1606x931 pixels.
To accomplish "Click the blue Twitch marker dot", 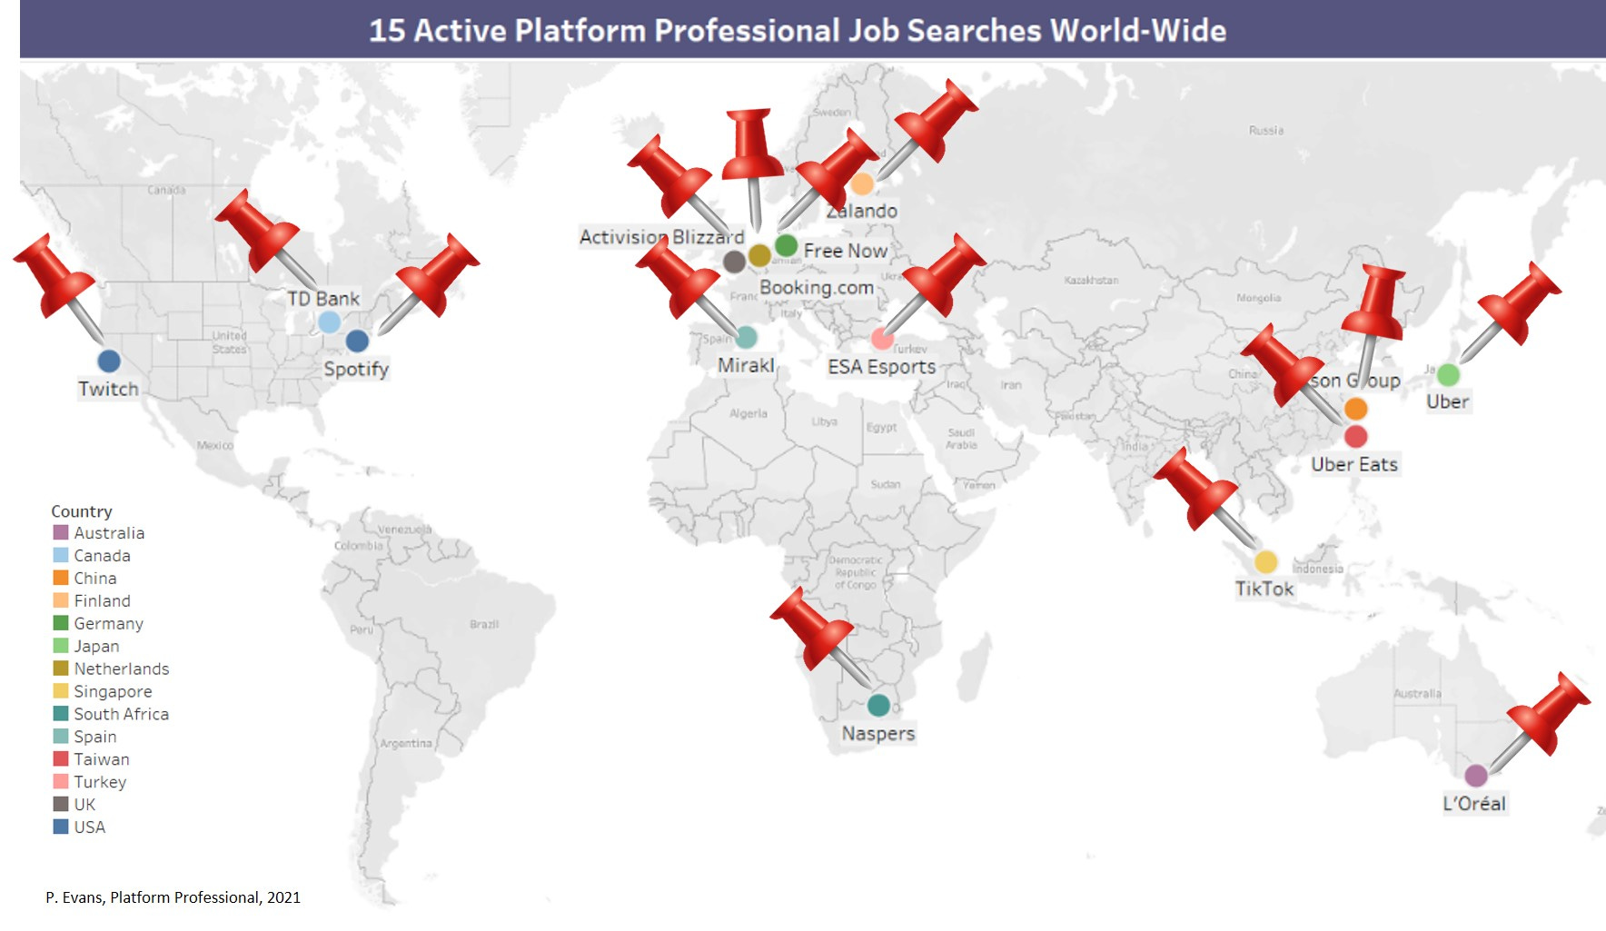I will click(x=109, y=361).
